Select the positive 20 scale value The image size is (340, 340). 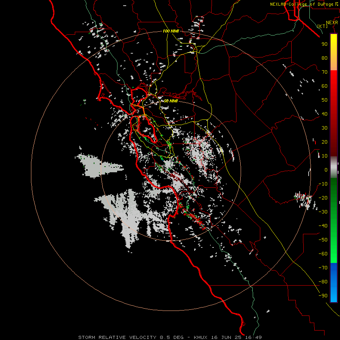(325, 142)
